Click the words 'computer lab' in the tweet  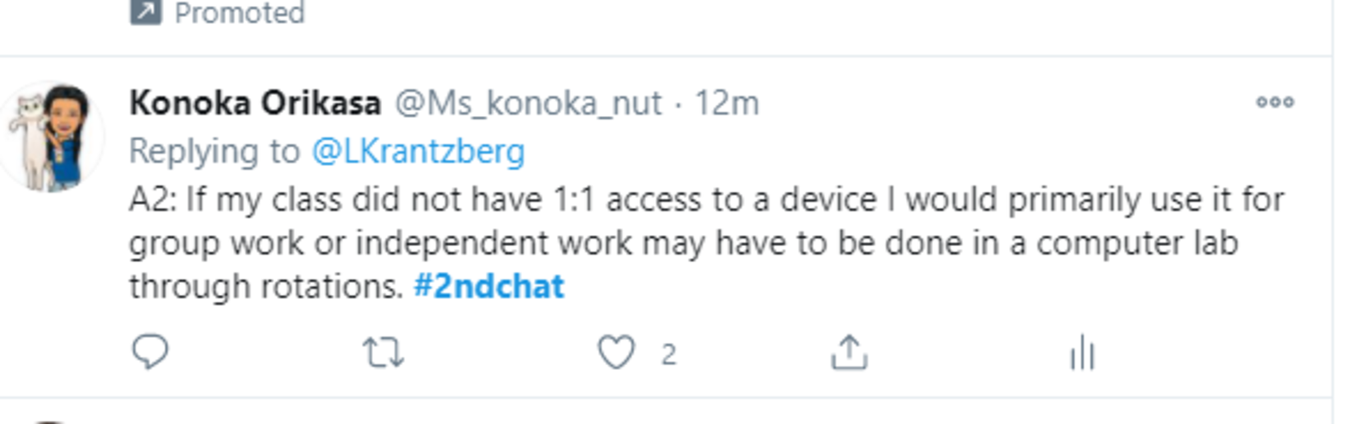pyautogui.click(x=1137, y=243)
